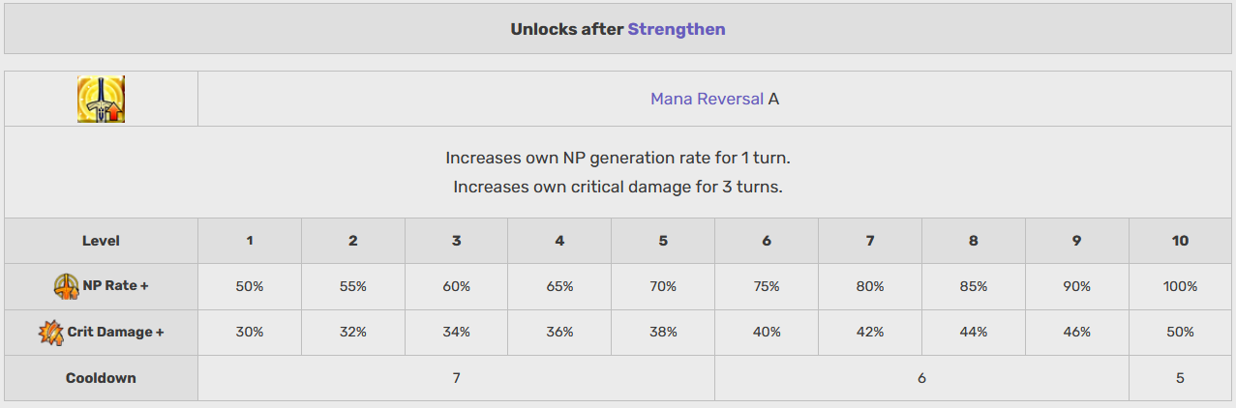The width and height of the screenshot is (1236, 408).
Task: Click the 50% Crit Damage value at level 10
Action: [1180, 332]
